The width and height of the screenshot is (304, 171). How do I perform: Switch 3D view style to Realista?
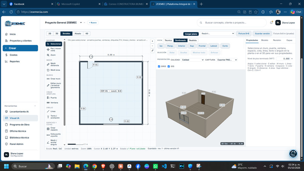click(x=193, y=40)
